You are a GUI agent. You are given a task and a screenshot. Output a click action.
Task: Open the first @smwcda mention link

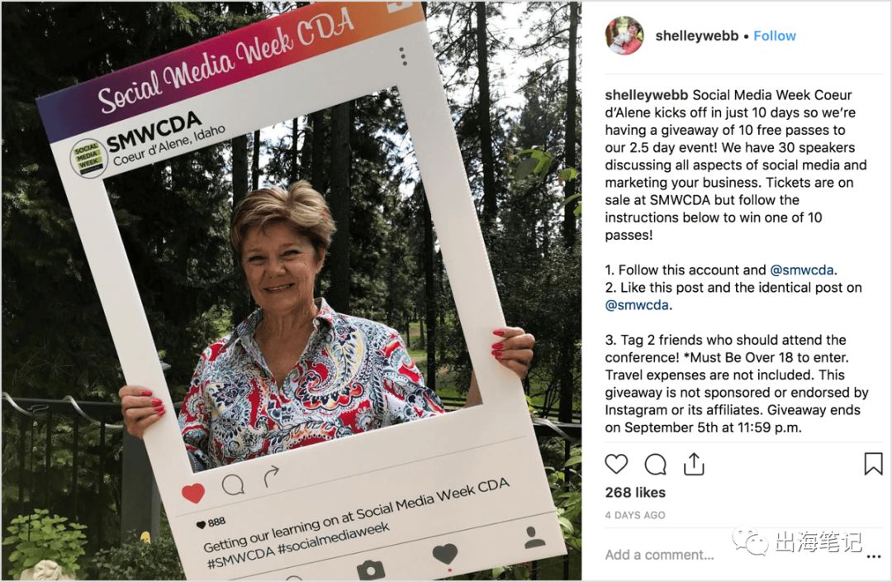(x=801, y=270)
